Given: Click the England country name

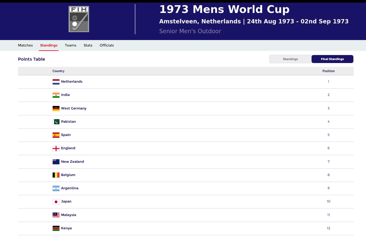Looking at the screenshot, I should 68,148.
